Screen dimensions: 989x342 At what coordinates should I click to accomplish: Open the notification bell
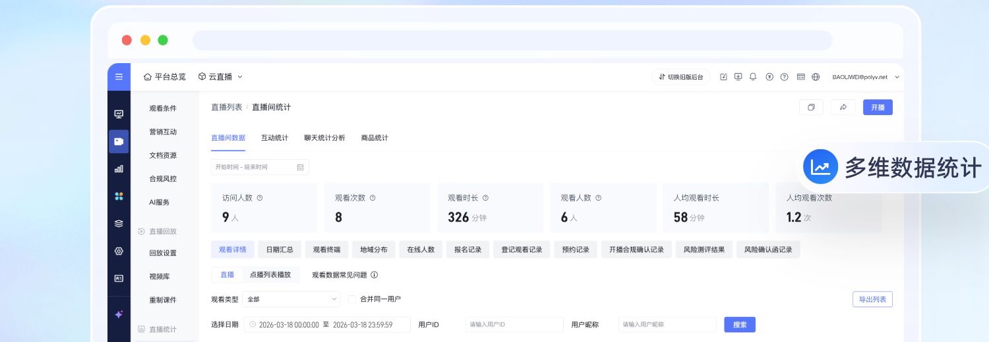click(753, 77)
